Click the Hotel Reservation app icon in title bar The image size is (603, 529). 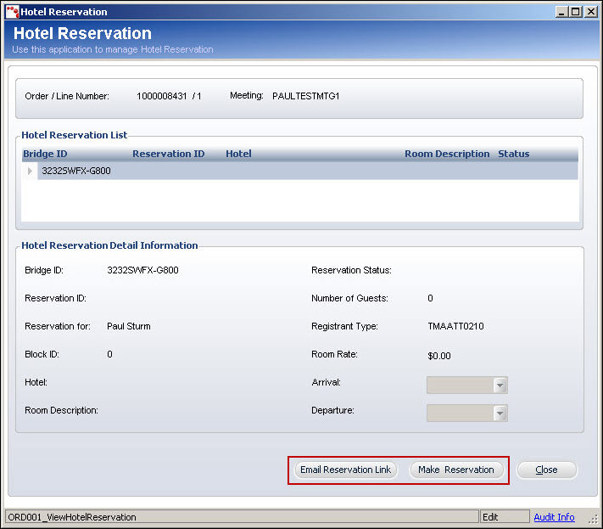tap(13, 12)
